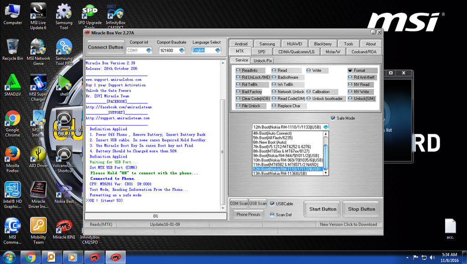Launch InfinityBox CM2RKT desktop shortcut
Screen dimensions: 467x264
click(x=115, y=12)
